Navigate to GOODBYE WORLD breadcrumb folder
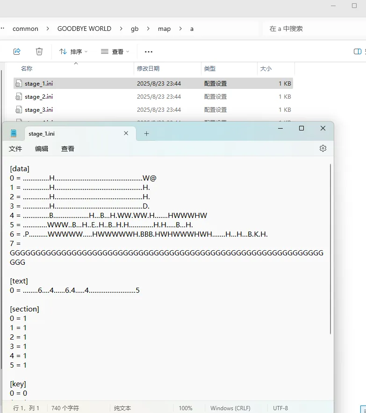The height and width of the screenshot is (413, 366). coord(84,29)
